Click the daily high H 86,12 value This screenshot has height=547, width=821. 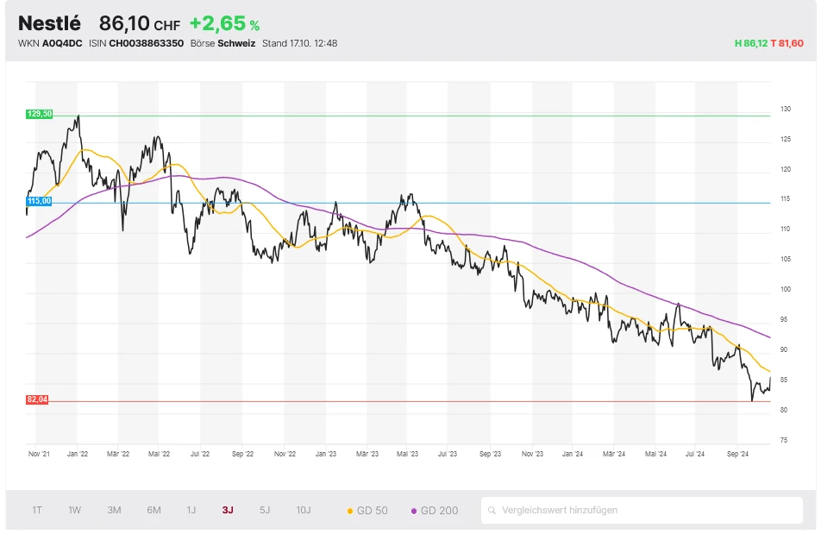point(751,43)
